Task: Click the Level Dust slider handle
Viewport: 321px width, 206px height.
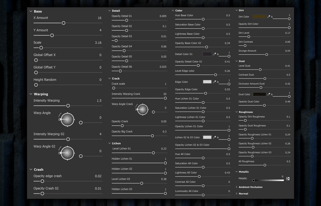Action: pyautogui.click(x=260, y=70)
